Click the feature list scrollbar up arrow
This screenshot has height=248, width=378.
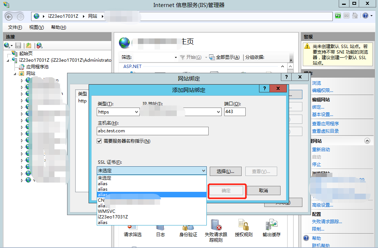pos(291,67)
